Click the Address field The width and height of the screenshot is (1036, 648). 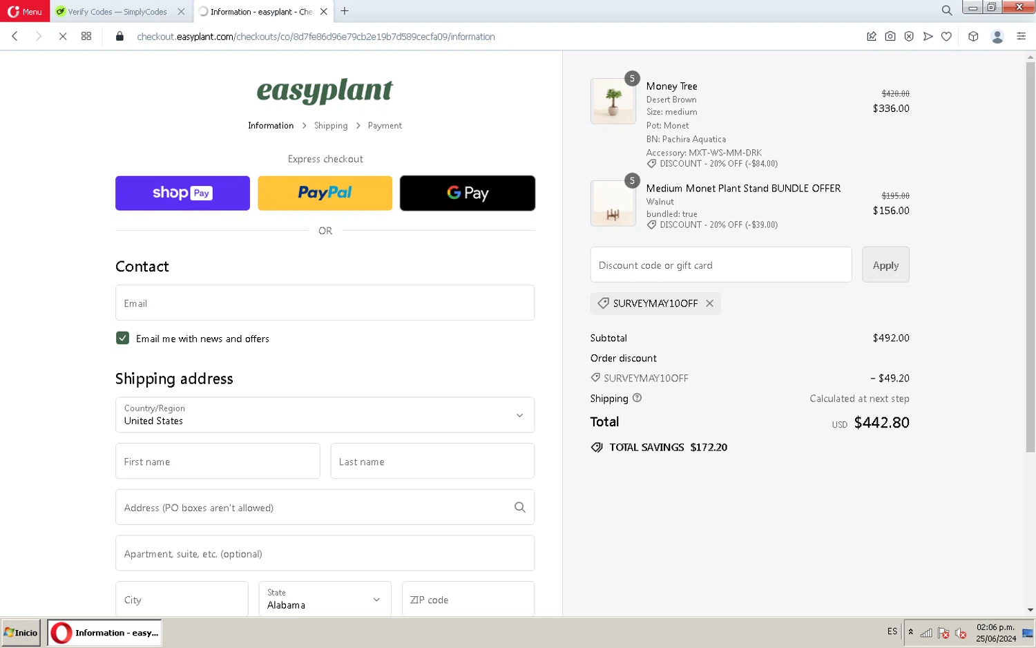pos(325,507)
